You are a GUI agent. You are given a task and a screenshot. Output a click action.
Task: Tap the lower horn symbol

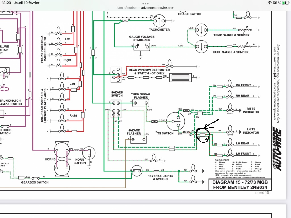pos(62,168)
